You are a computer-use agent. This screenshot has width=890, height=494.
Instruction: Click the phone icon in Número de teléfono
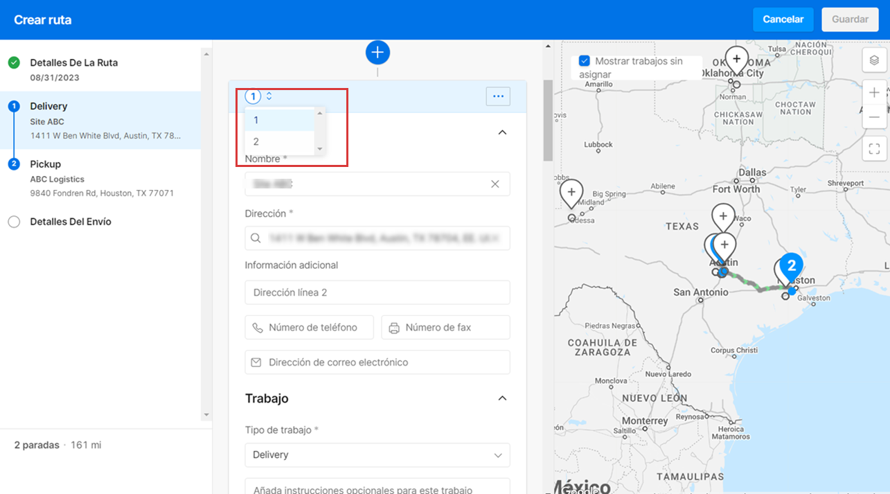258,328
